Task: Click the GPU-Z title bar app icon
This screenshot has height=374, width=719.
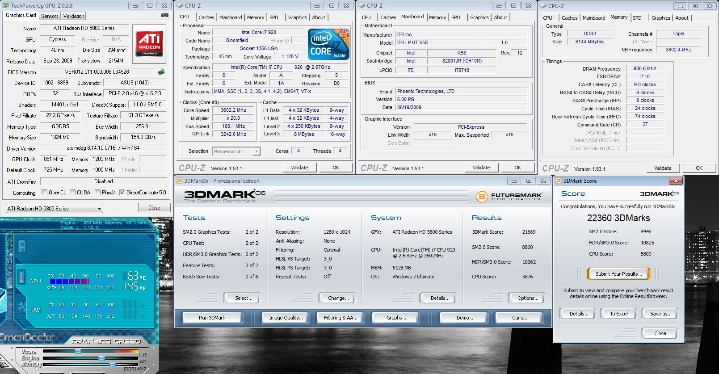Action: [x=5, y=6]
